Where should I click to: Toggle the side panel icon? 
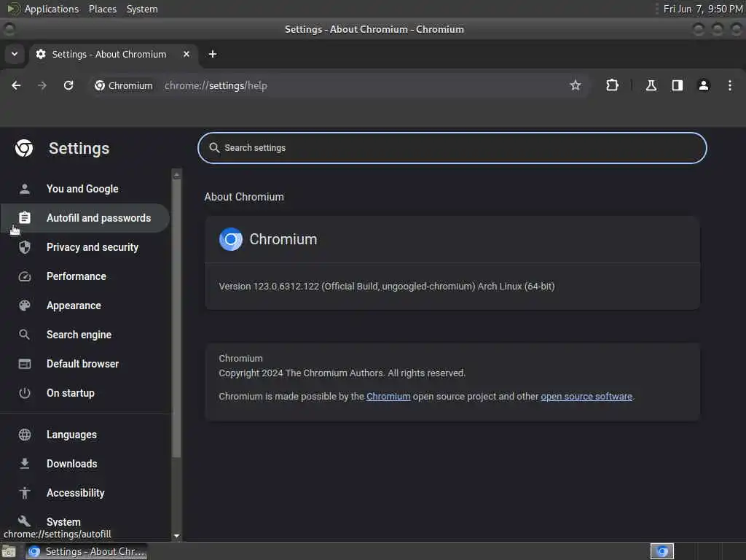coord(677,85)
